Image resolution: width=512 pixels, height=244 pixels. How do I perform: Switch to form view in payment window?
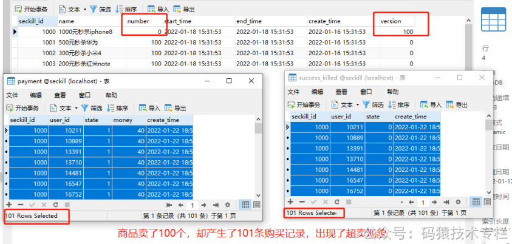click(x=257, y=205)
